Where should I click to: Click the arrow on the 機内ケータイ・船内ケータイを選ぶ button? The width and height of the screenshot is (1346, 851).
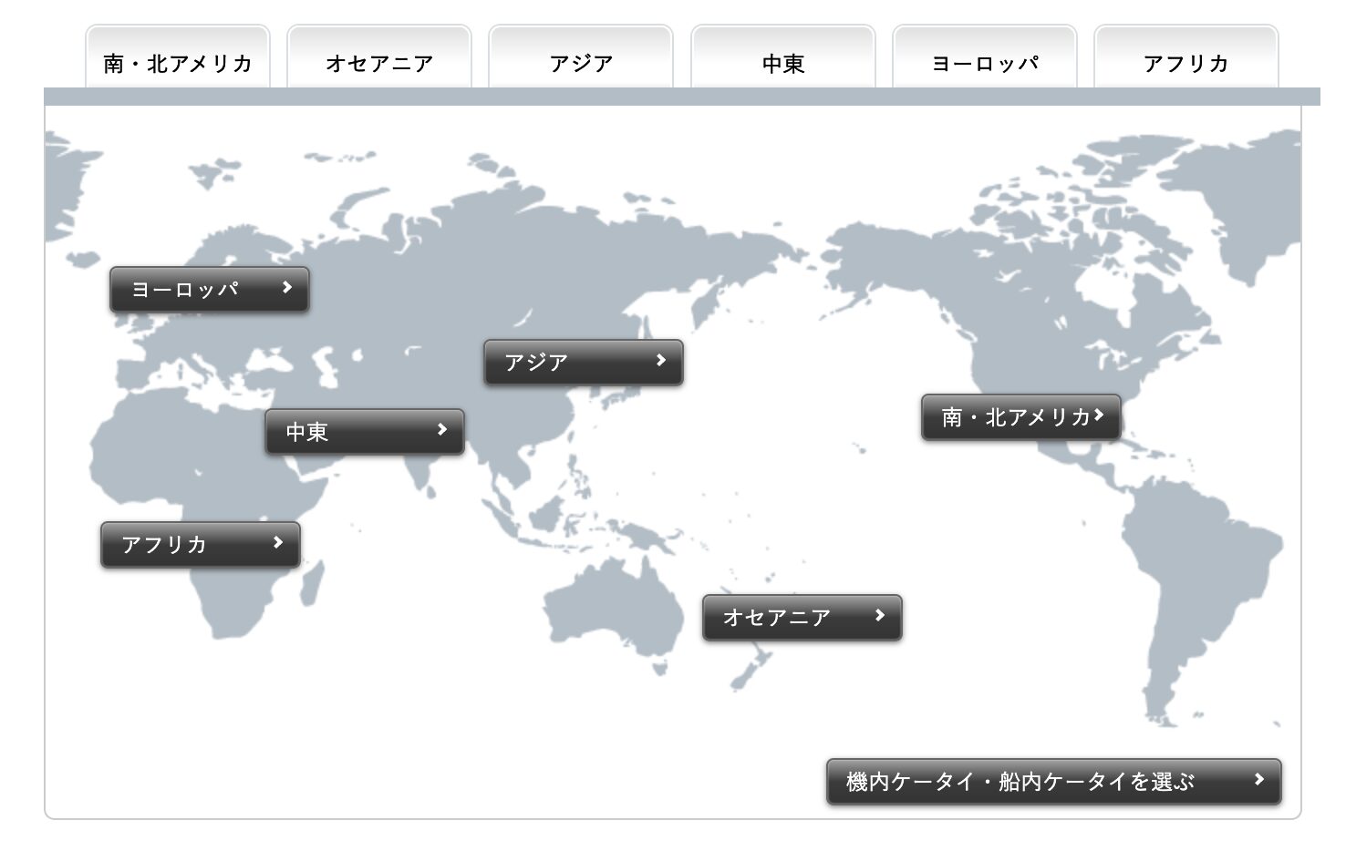(1259, 780)
